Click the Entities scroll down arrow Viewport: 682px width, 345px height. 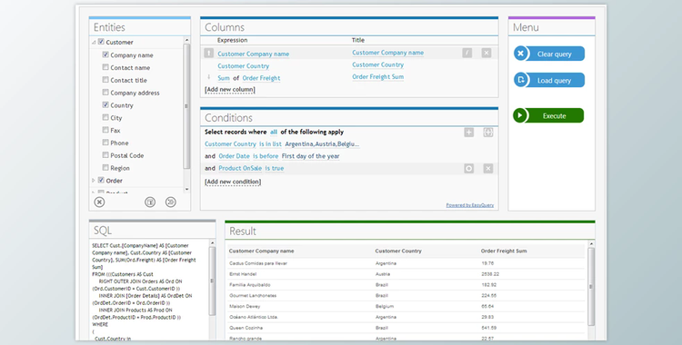click(187, 190)
